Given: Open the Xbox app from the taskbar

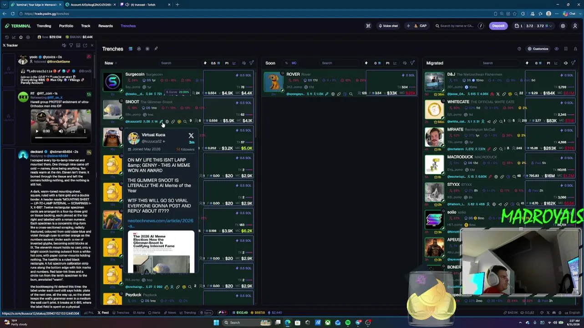Looking at the screenshot, I should pyautogui.click(x=328, y=323).
